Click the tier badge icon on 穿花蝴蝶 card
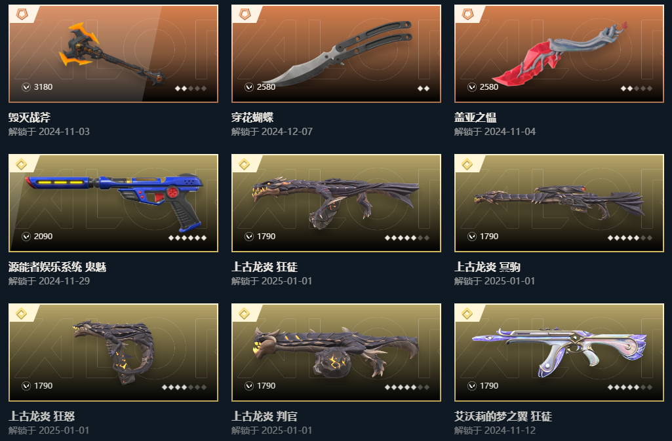The width and height of the screenshot is (672, 441). [245, 14]
